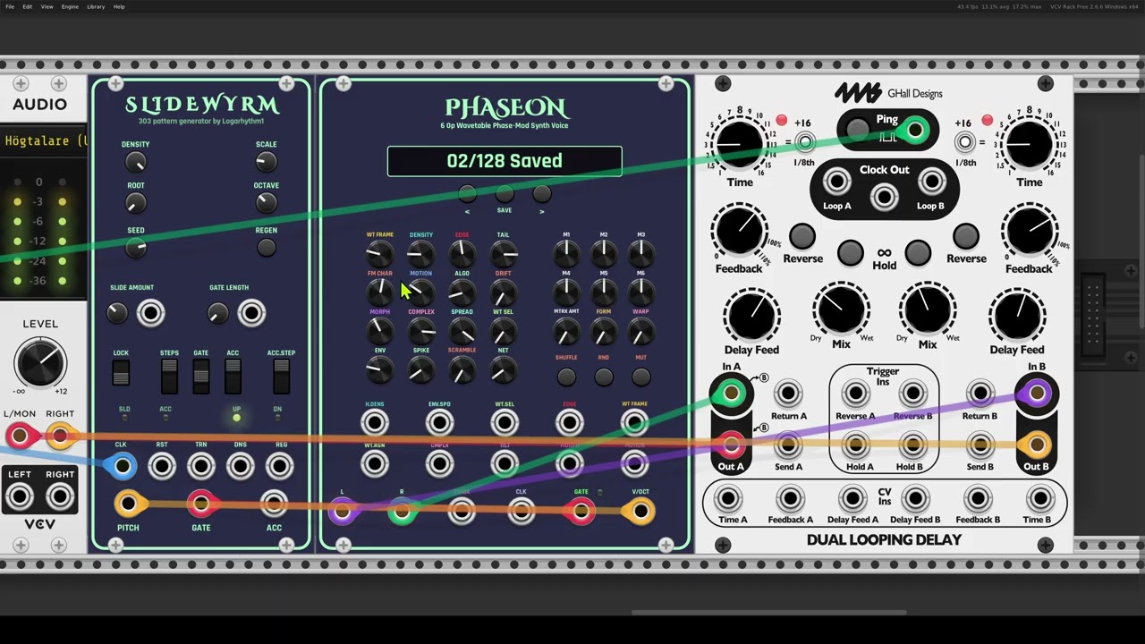Click the delay Loop B clock output jack
Image resolution: width=1145 pixels, height=644 pixels.
point(931,182)
